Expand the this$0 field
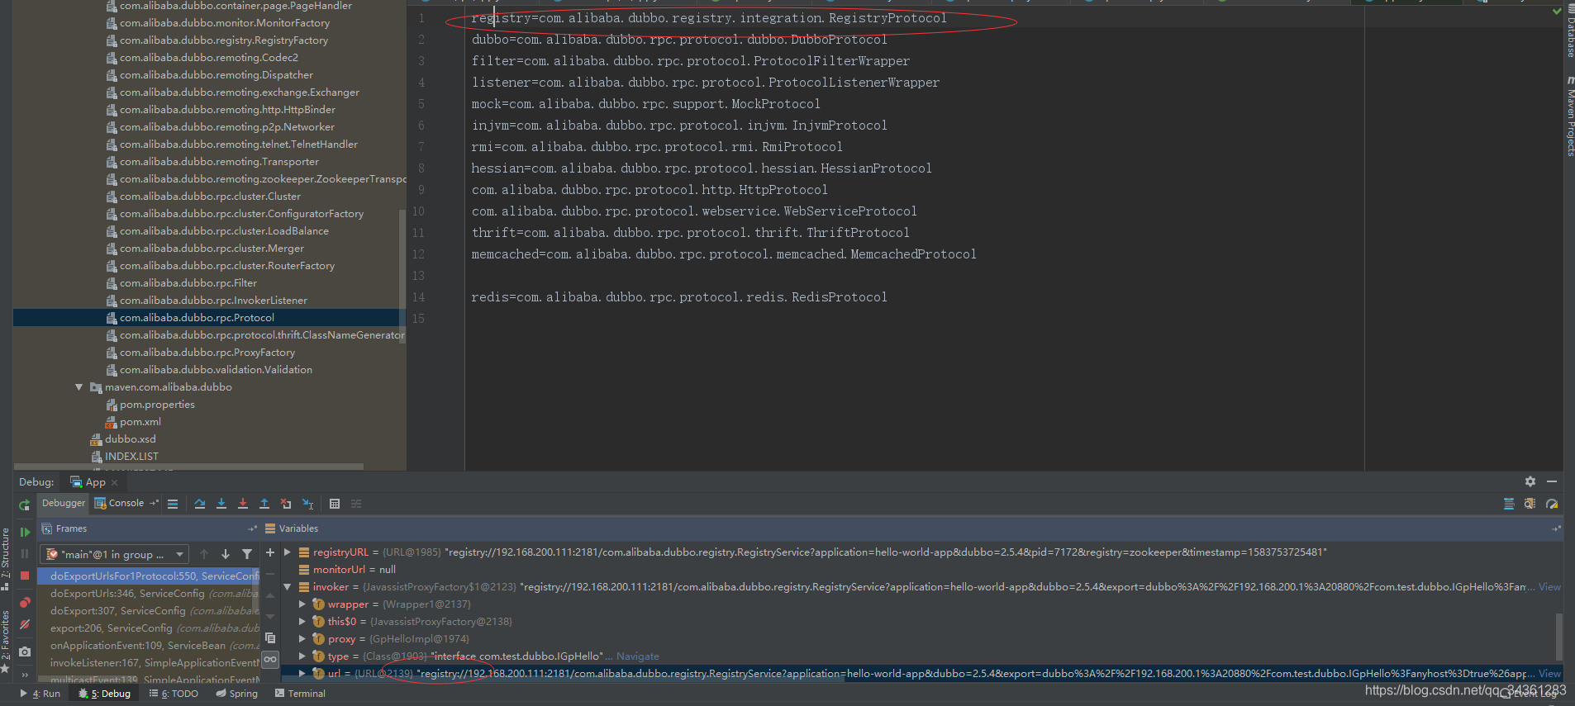Image resolution: width=1575 pixels, height=706 pixels. (x=302, y=622)
